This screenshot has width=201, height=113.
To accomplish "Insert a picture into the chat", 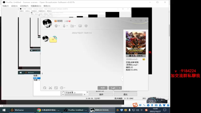I will pos(56,88).
